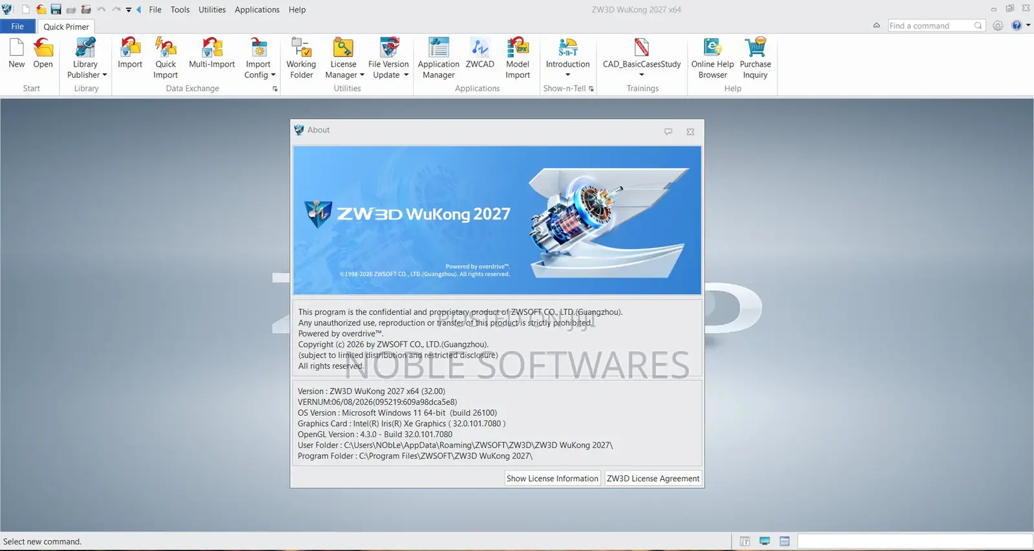Click the Program Folder path text
The width and height of the screenshot is (1034, 551).
click(x=416, y=456)
